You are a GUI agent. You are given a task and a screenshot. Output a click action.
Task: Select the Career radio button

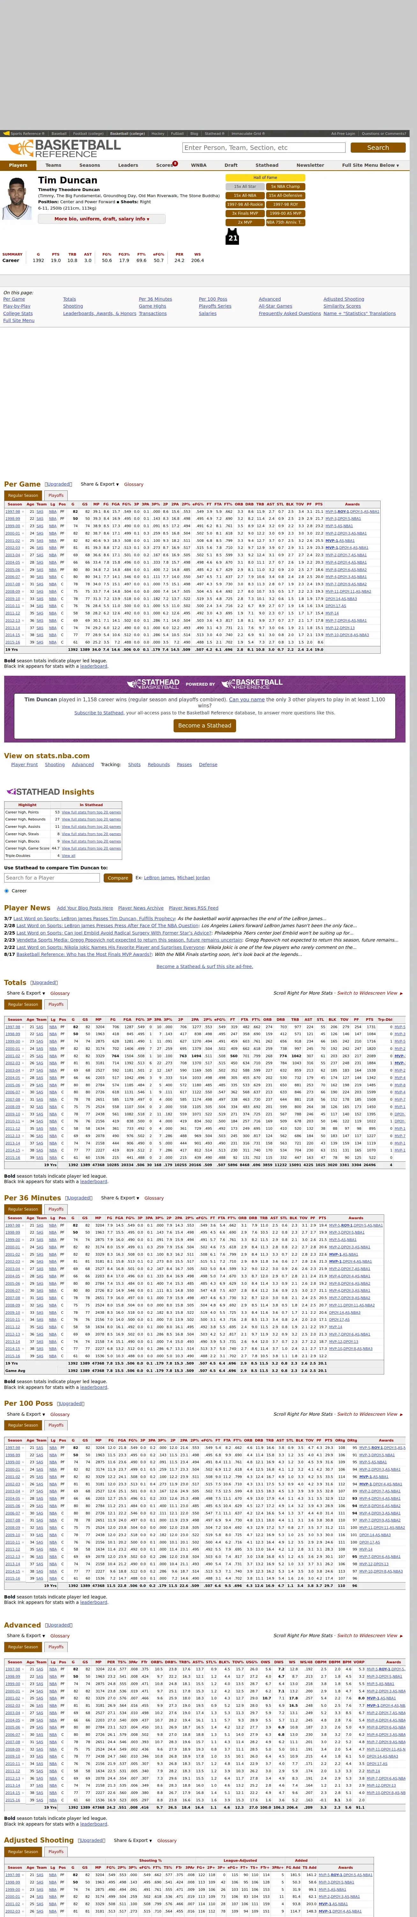coord(7,890)
